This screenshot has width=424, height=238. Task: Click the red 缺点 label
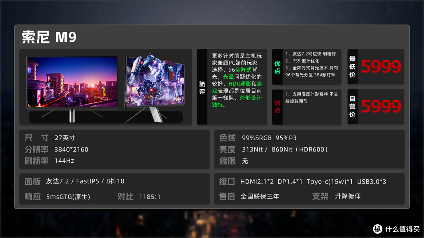[x=277, y=107]
